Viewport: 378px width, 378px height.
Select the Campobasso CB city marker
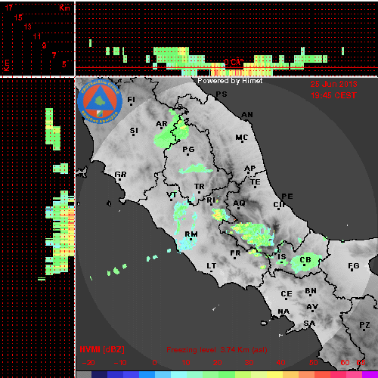(x=305, y=265)
